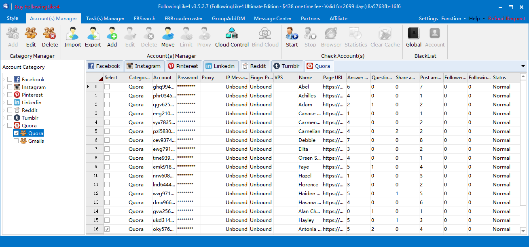This screenshot has height=247, width=529.
Task: Switch to the Pinterest platform tab
Action: (x=183, y=66)
